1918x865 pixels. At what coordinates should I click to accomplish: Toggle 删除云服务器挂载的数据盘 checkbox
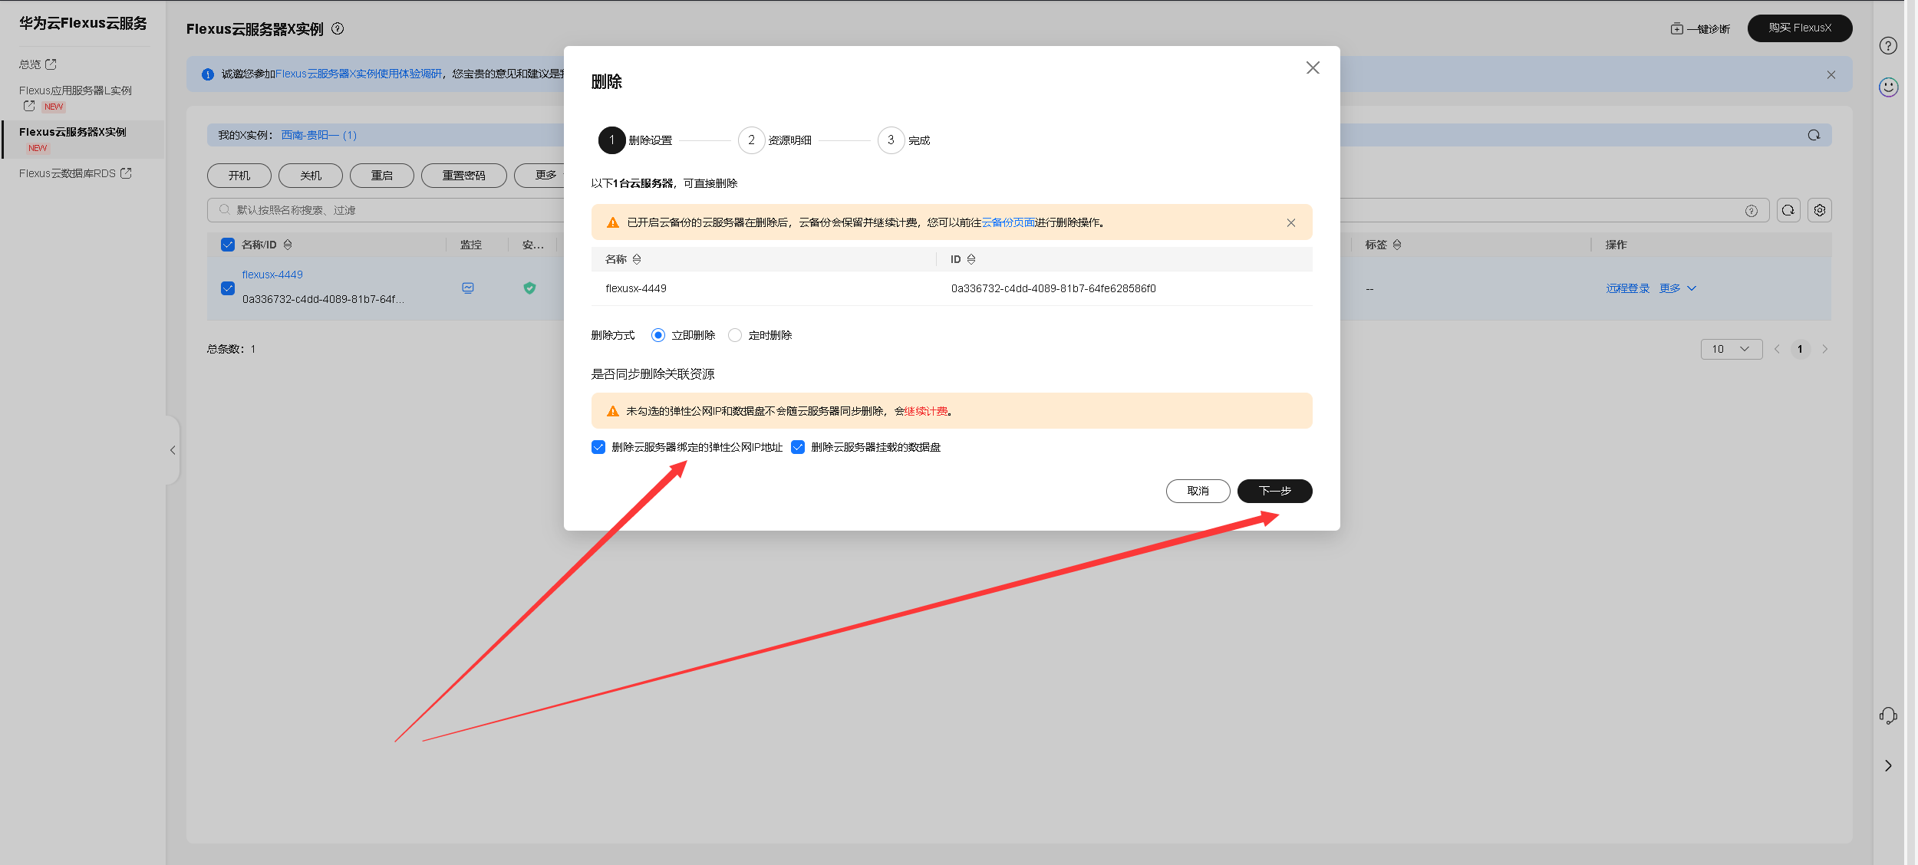click(798, 447)
